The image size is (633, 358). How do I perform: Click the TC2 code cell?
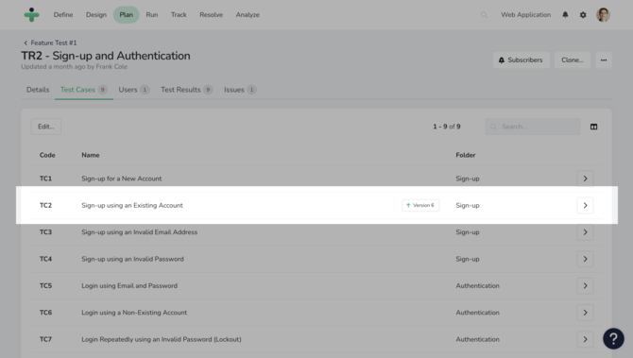pos(45,205)
